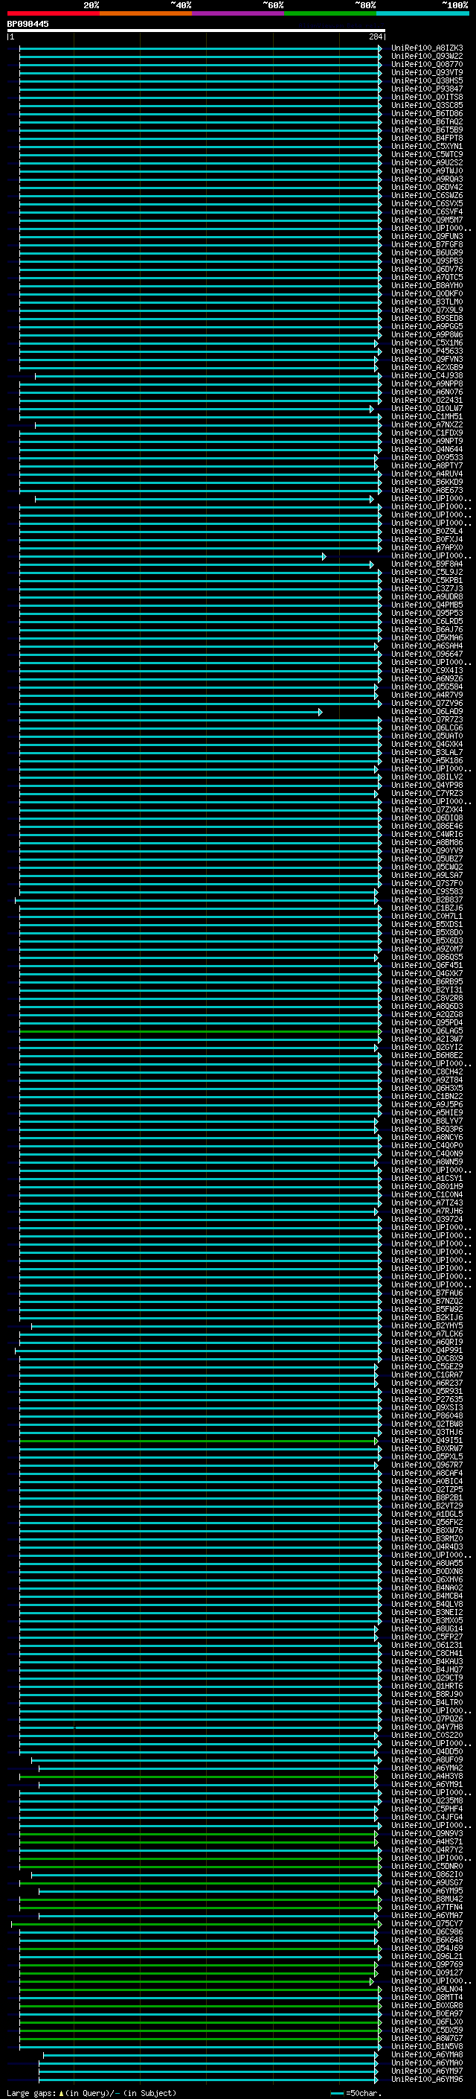Click the cyan ~100% identity legend segment
The width and height of the screenshot is (476, 2099).
click(423, 13)
